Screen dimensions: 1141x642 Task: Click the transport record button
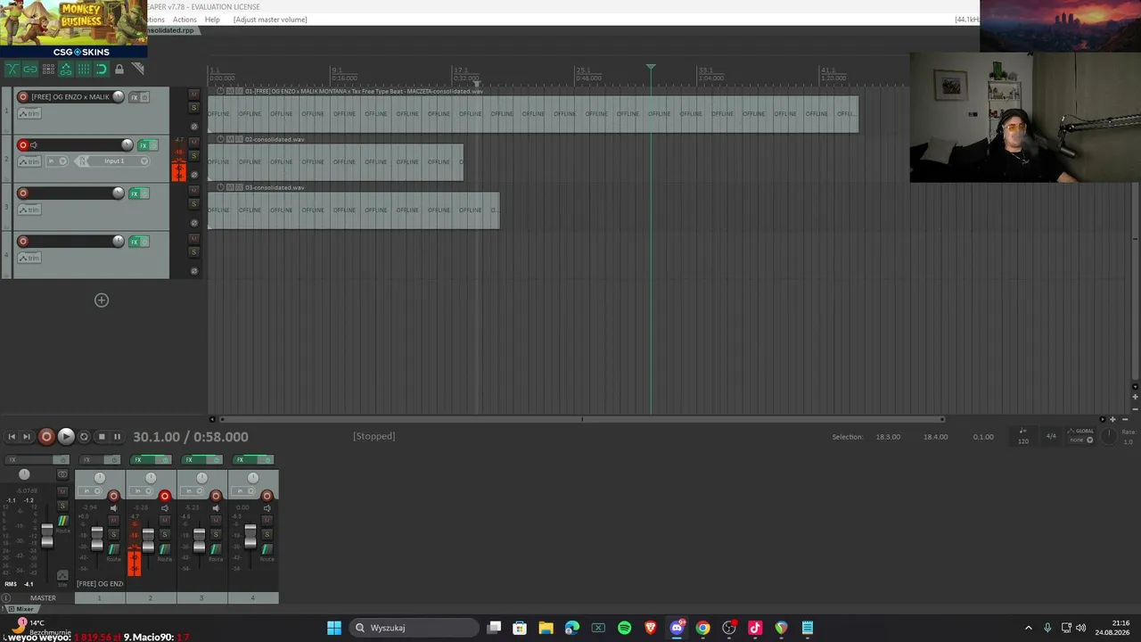[x=46, y=436]
